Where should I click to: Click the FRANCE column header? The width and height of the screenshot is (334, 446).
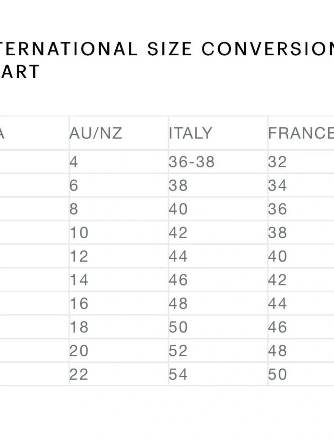point(301,133)
